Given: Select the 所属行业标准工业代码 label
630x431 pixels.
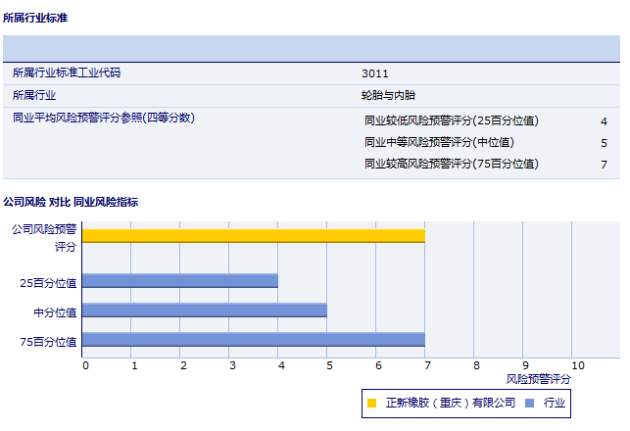Looking at the screenshot, I should point(67,72).
